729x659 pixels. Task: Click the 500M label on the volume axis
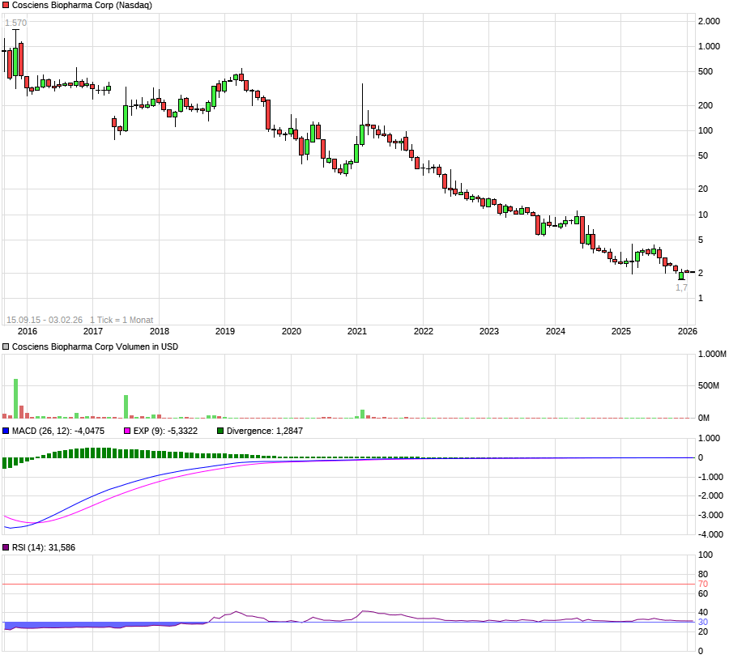pos(709,386)
